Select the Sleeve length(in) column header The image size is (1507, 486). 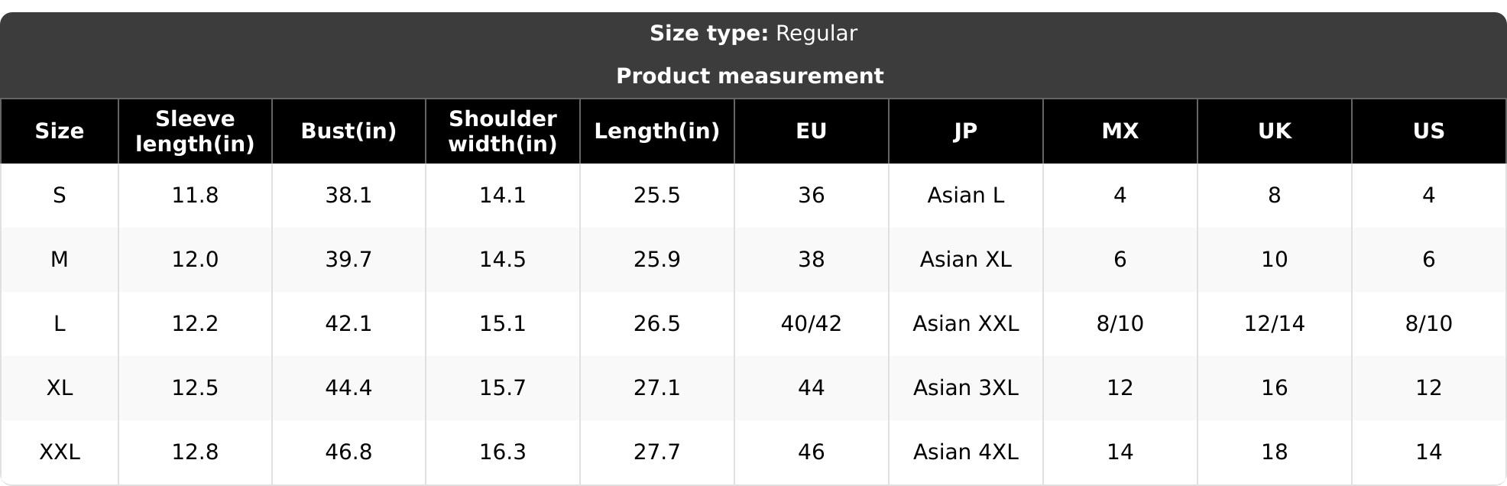[x=195, y=131]
